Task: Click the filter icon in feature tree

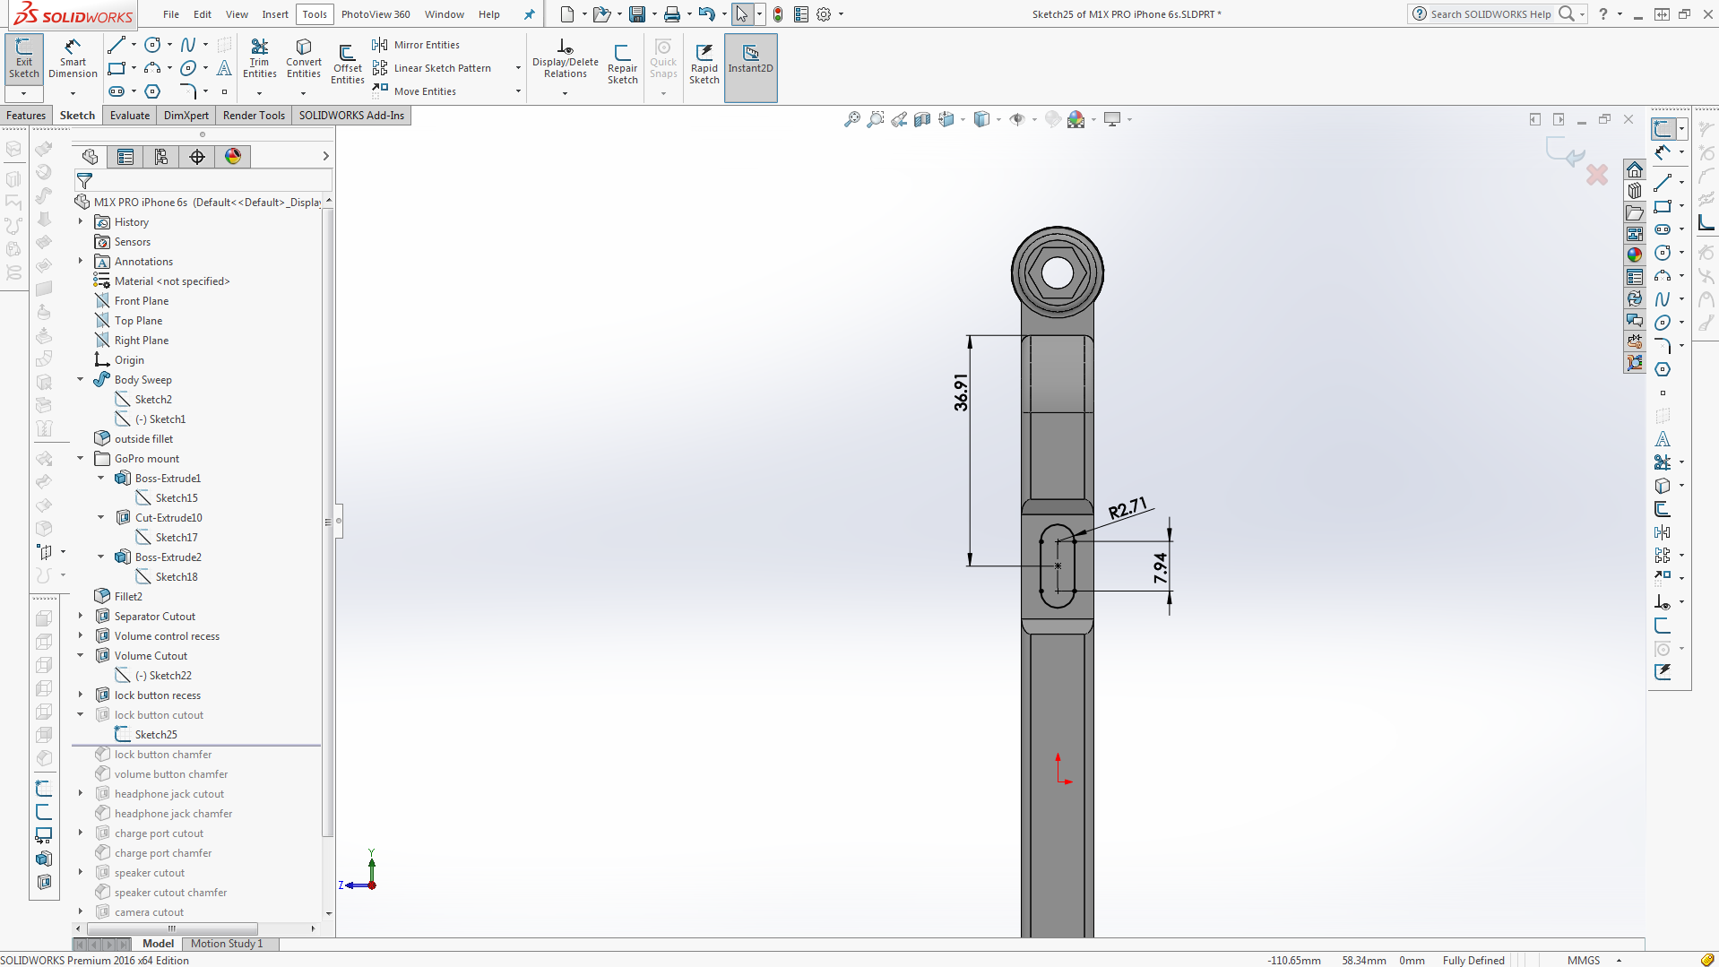Action: (x=84, y=181)
